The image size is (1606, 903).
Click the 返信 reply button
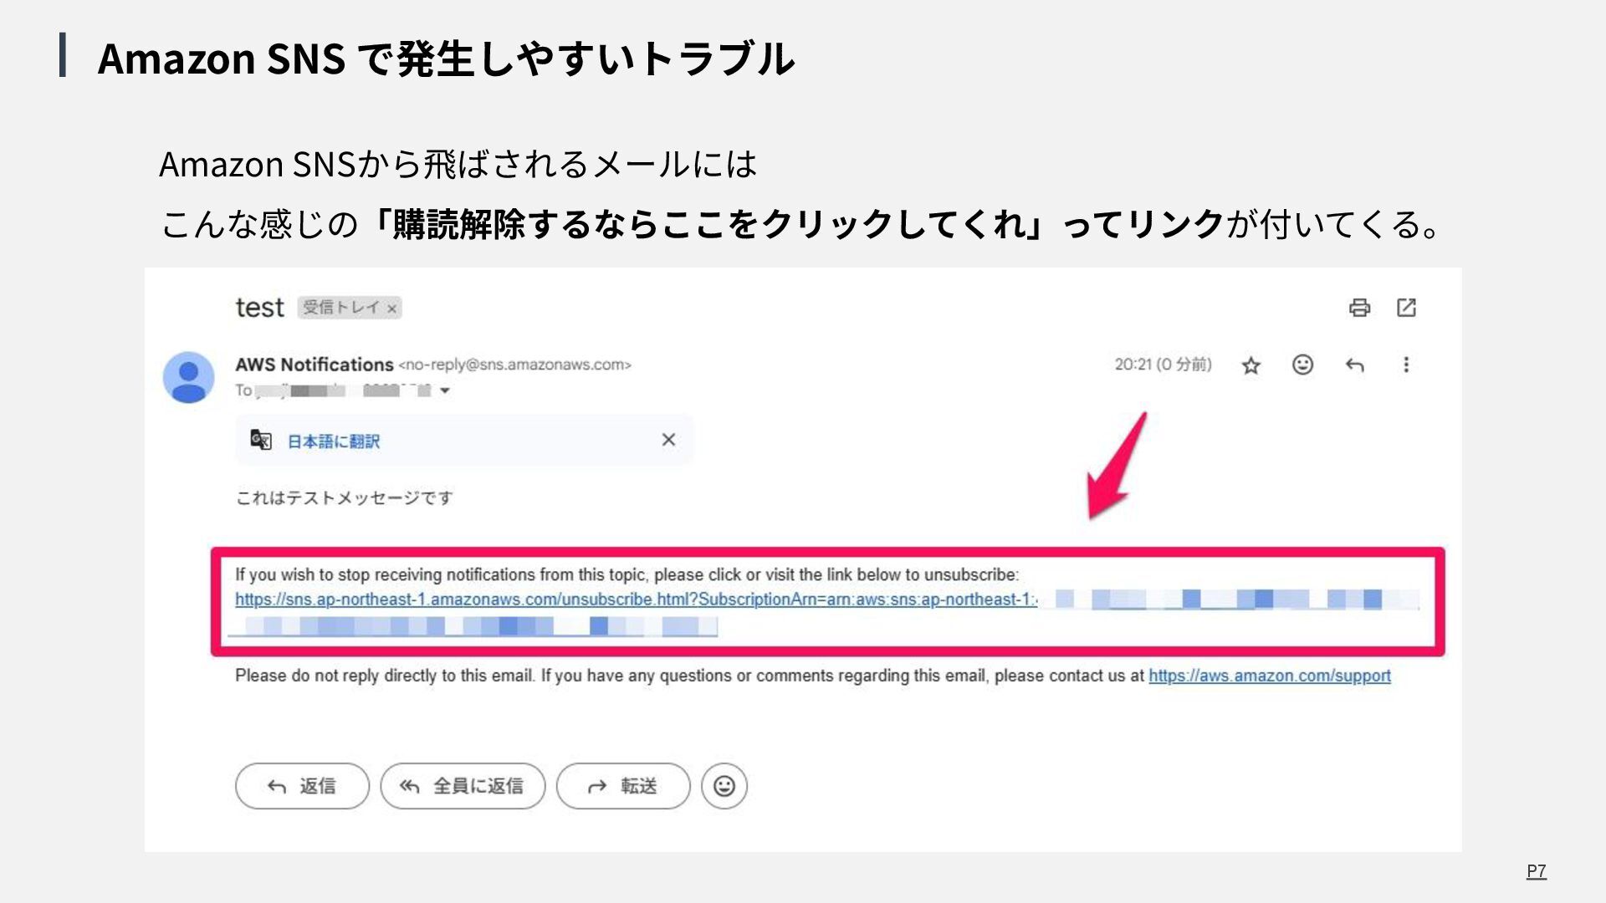tap(302, 786)
